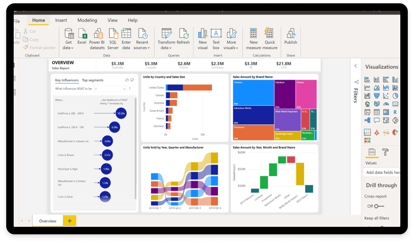Choose the scatter chart visualization
Viewport: 414px width, 243px height.
[x=386, y=96]
